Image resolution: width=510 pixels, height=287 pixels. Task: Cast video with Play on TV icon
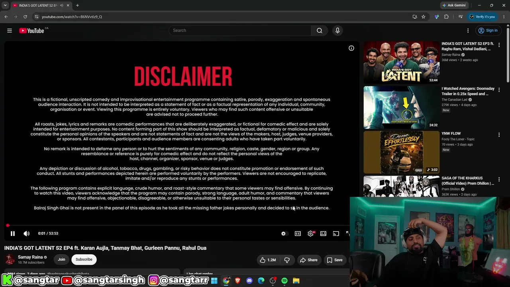(336, 234)
